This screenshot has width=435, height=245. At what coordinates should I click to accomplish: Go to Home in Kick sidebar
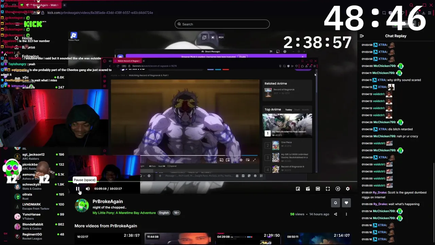tap(24, 38)
